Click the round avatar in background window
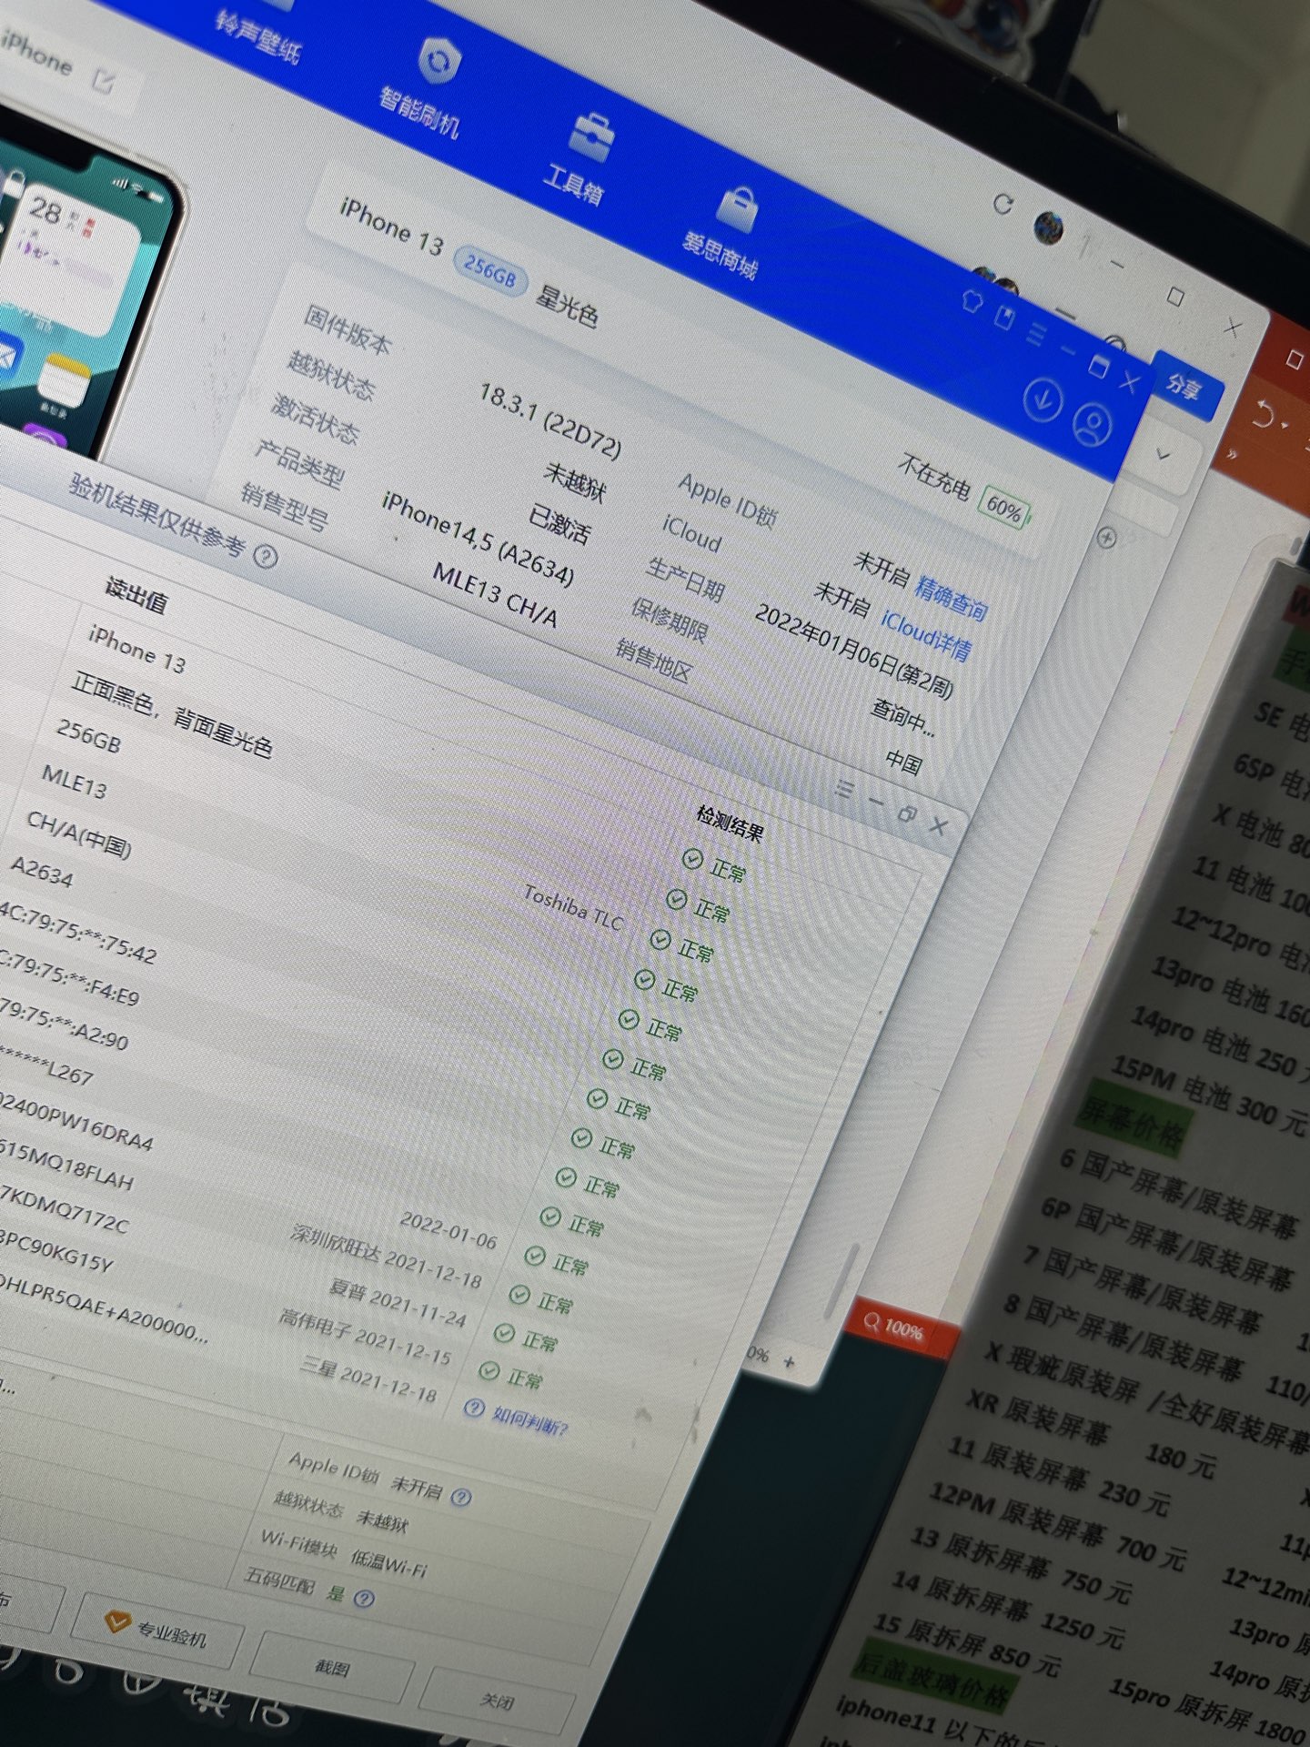Image resolution: width=1310 pixels, height=1747 pixels. tap(1050, 227)
